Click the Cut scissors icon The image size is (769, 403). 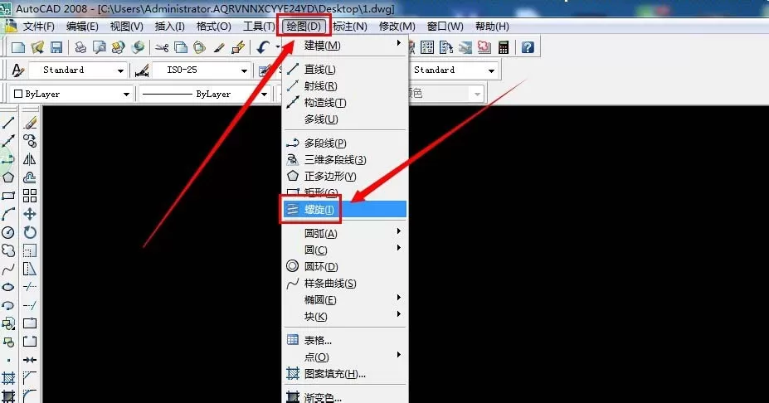[162, 47]
